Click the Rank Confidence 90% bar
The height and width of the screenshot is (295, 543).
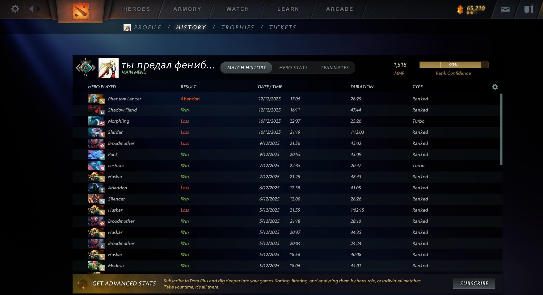coord(453,65)
